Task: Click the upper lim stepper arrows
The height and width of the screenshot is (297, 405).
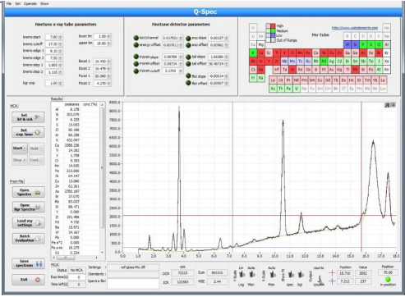Action: pos(109,43)
